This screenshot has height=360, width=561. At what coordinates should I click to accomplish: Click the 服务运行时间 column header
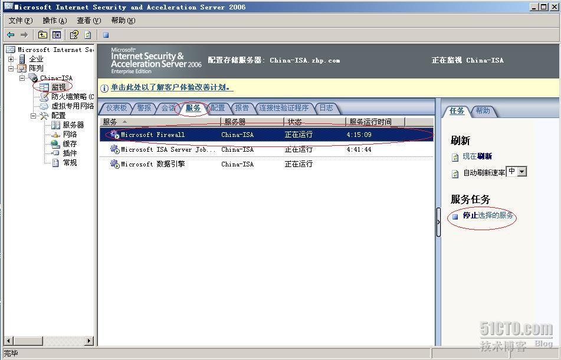coord(375,122)
